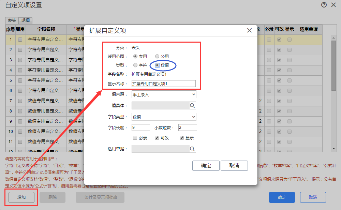This screenshot has height=210, width=341.
Task: Click the scrollbar up arrow of the table
Action: point(333,38)
